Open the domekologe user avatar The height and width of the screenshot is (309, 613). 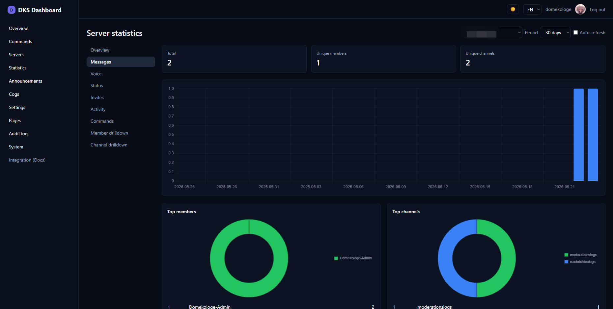point(580,9)
